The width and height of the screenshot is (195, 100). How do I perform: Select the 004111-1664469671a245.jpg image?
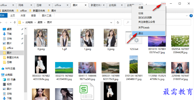87,68
